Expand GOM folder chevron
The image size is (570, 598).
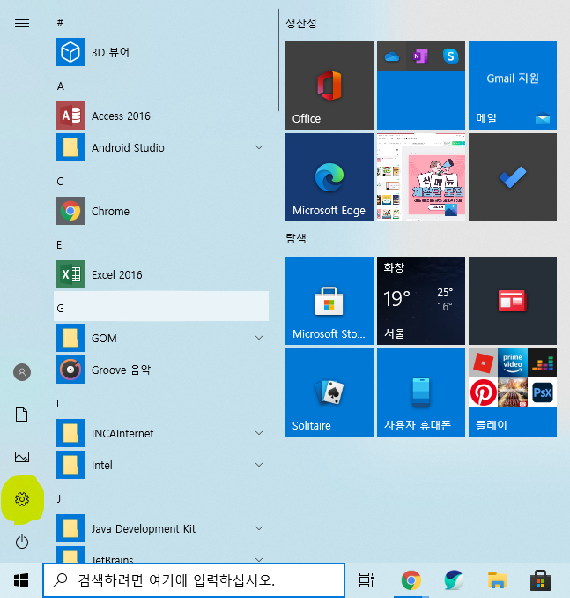(259, 338)
